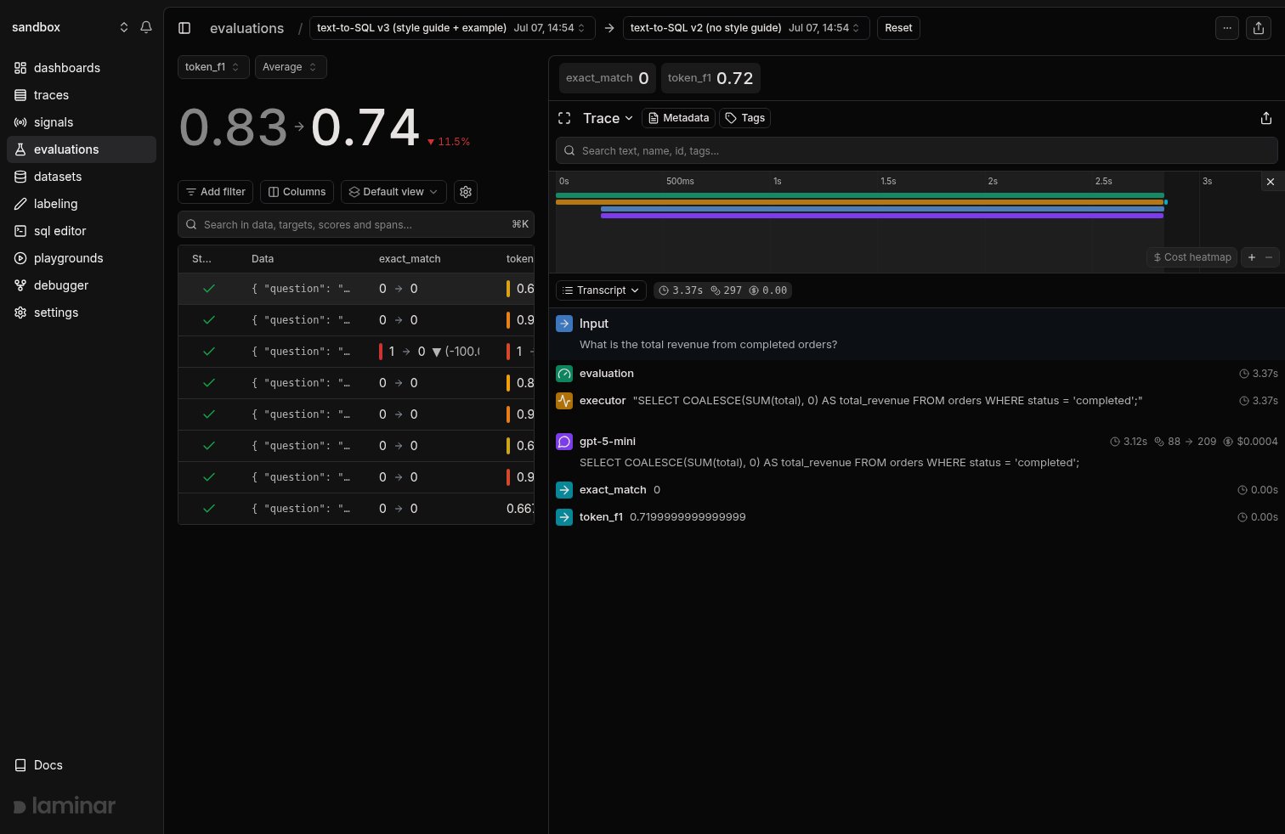Click the evaluations breadcrumb
The width and height of the screenshot is (1285, 834).
(x=246, y=28)
